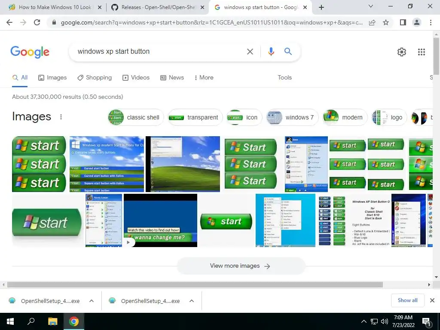This screenshot has width=440, height=330.
Task: Expand second OpenShellSetup download options
Action: [192, 301]
